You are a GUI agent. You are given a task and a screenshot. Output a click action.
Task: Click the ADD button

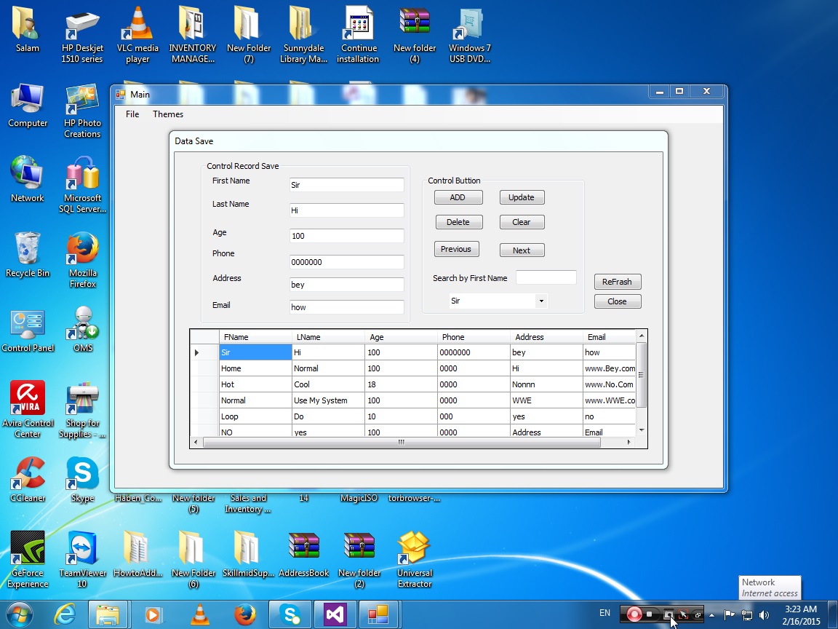(458, 197)
